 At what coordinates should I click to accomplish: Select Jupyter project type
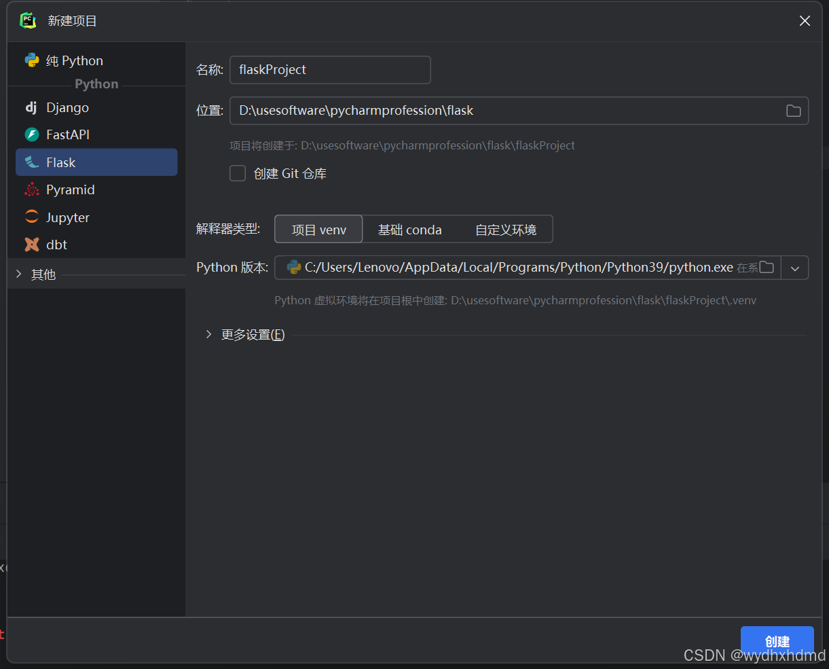coord(96,217)
